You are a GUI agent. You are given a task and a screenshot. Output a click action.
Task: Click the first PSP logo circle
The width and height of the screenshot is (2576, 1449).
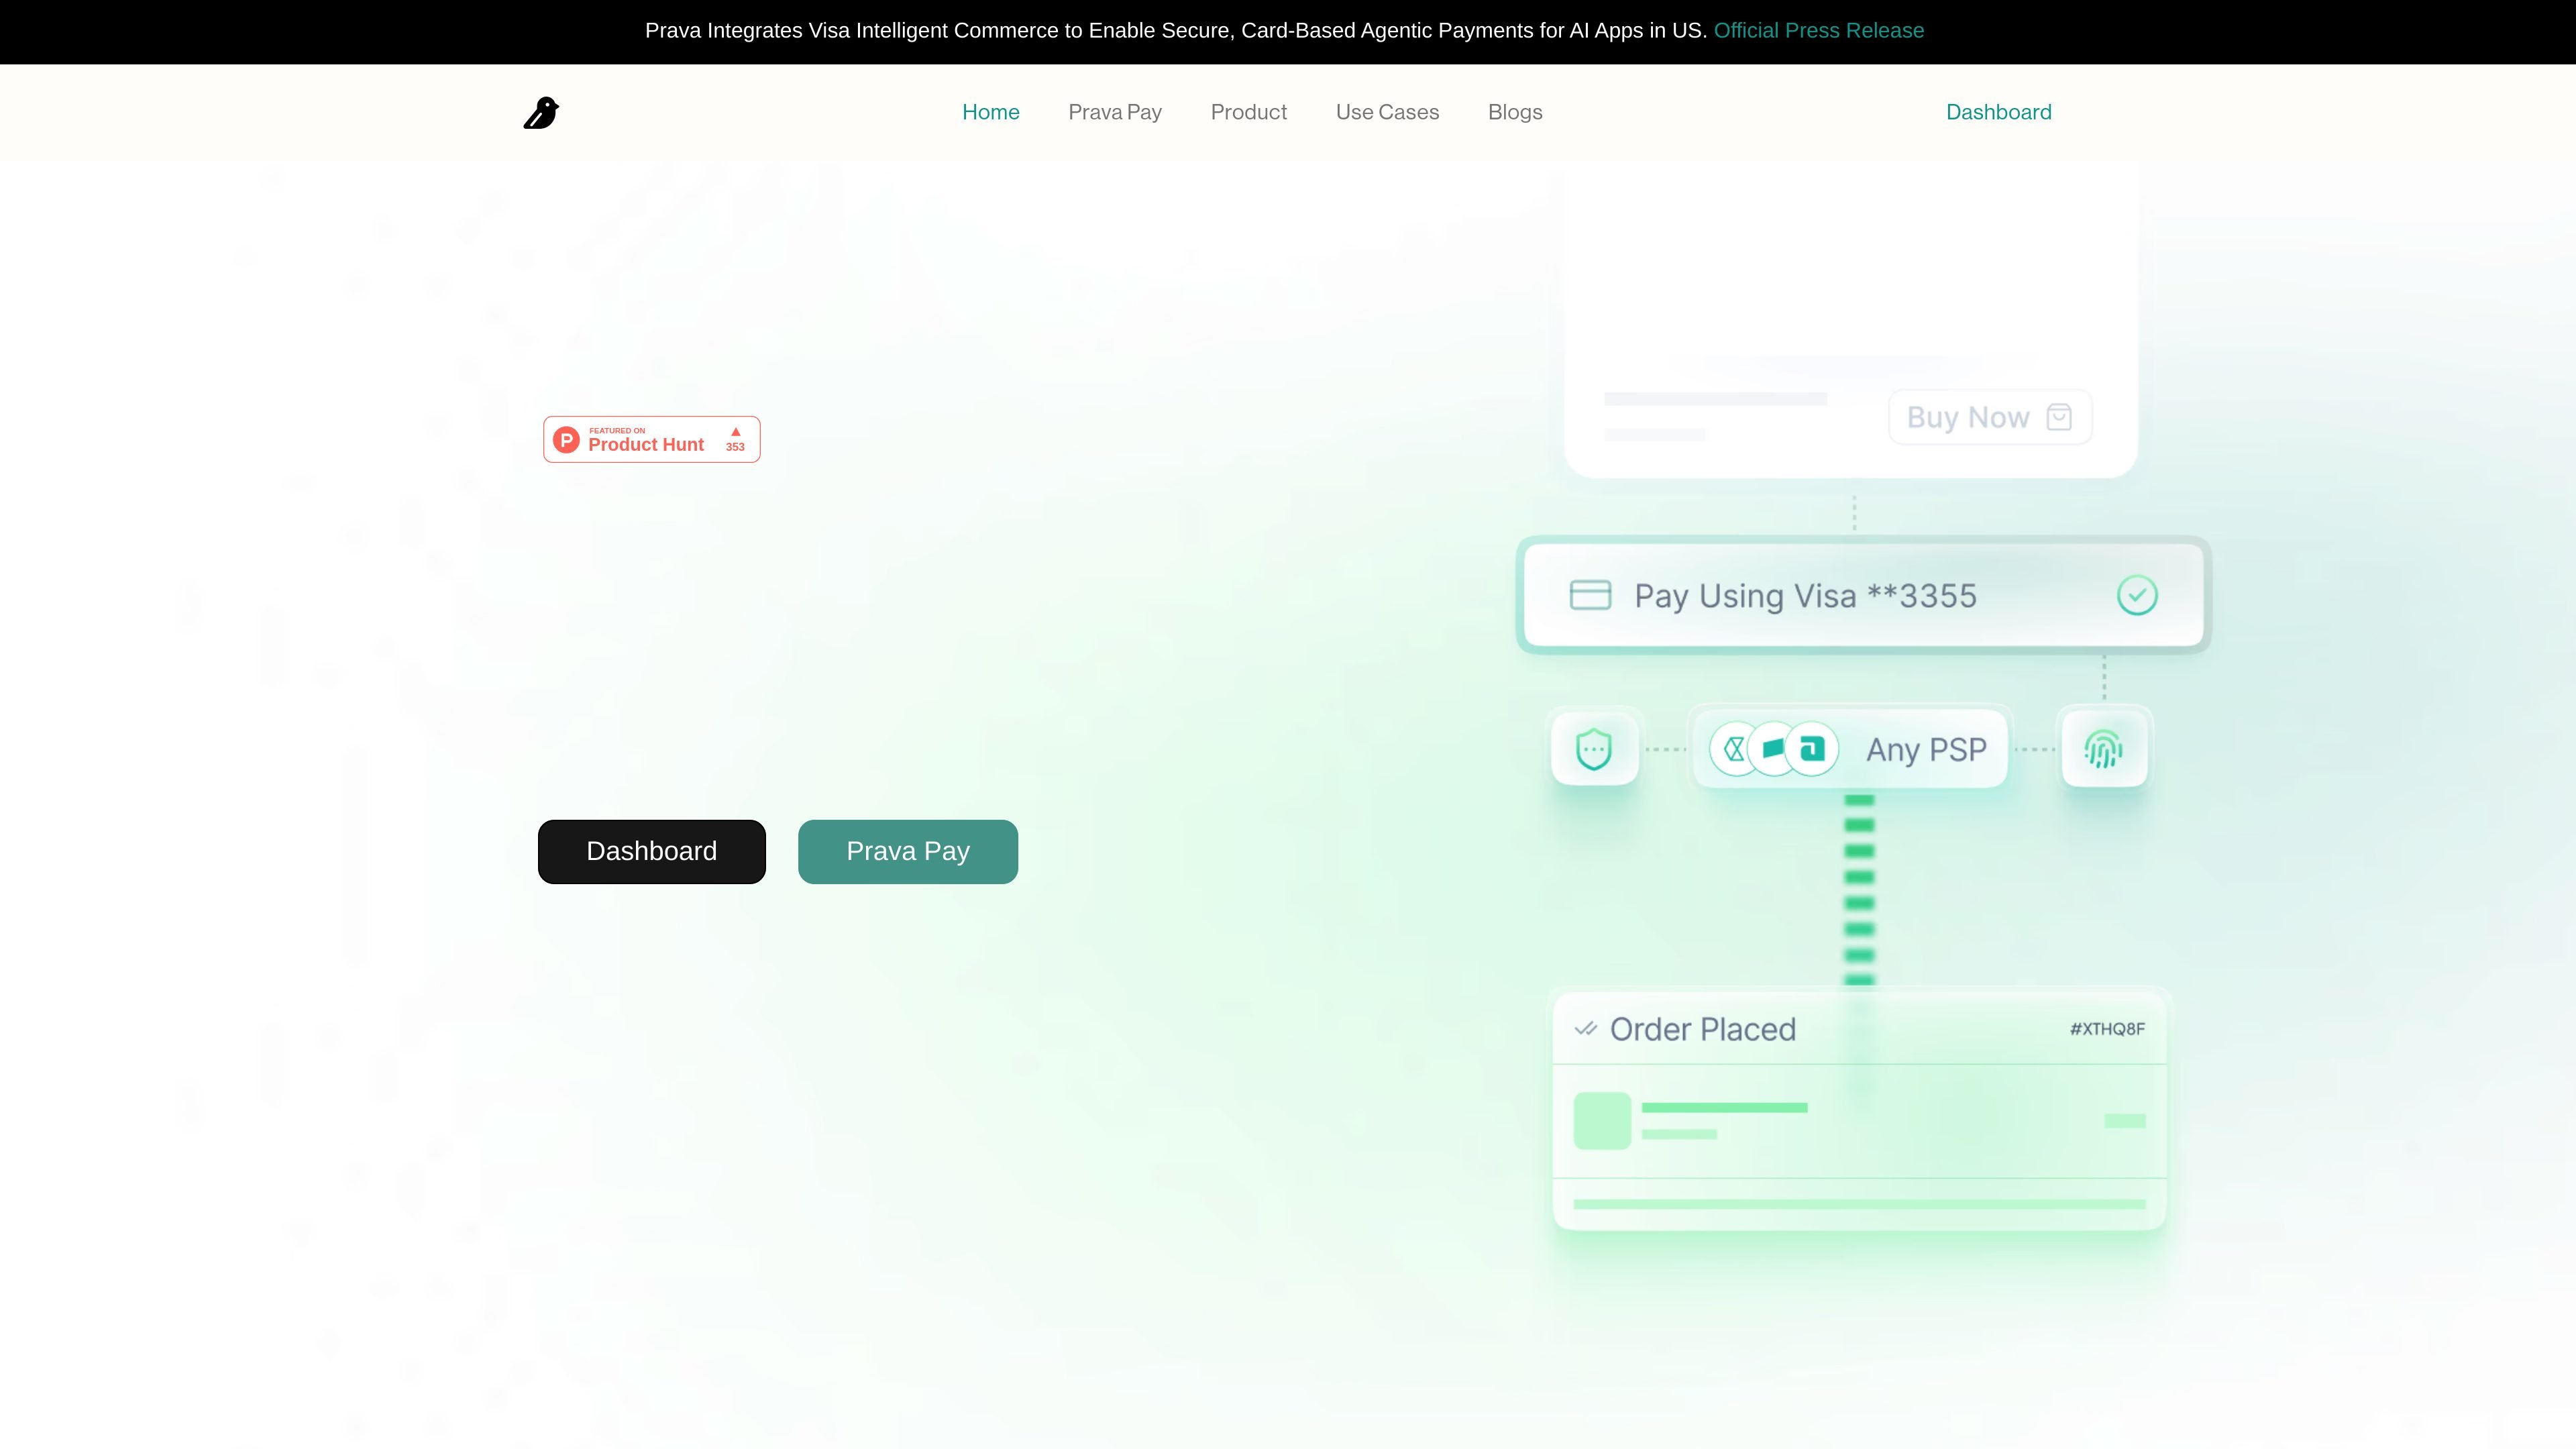click(x=1735, y=749)
